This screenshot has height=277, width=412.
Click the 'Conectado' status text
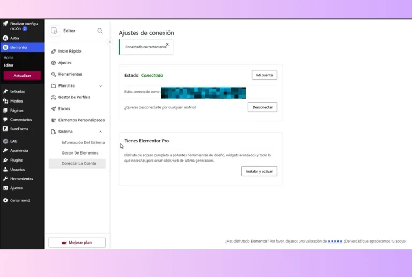152,75
